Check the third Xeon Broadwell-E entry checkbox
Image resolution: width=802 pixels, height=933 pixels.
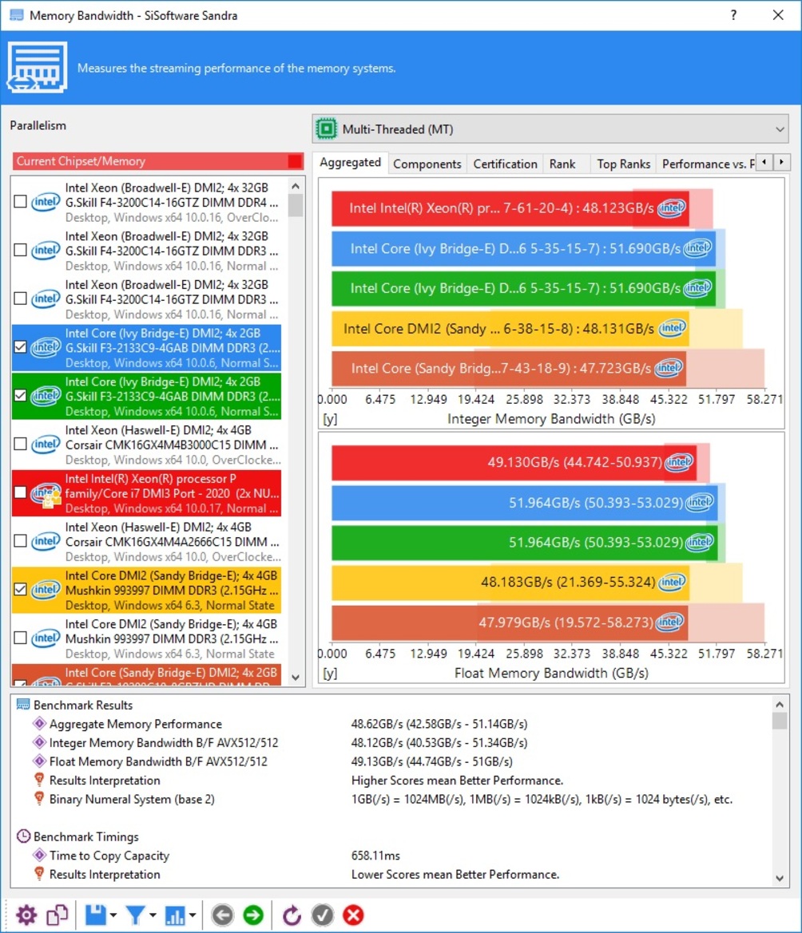click(x=20, y=298)
